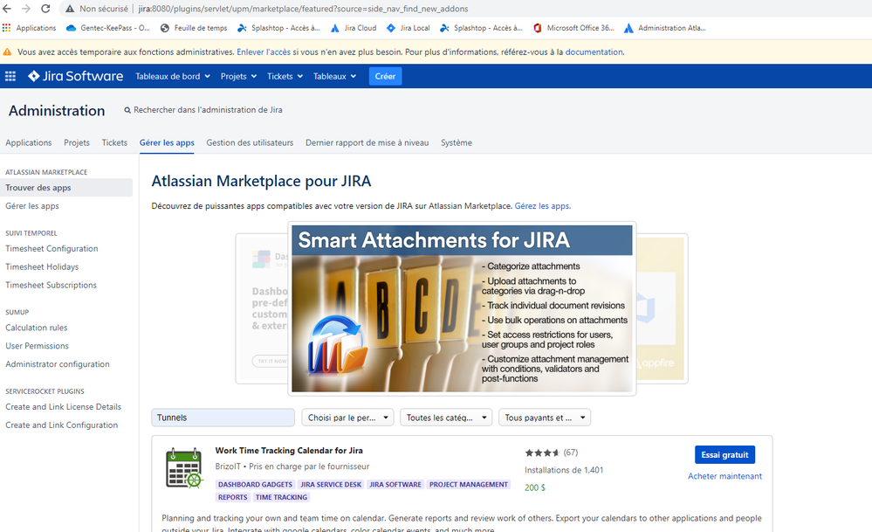The width and height of the screenshot is (872, 532).
Task: Click the Acheter maintenant link
Action: (x=724, y=476)
